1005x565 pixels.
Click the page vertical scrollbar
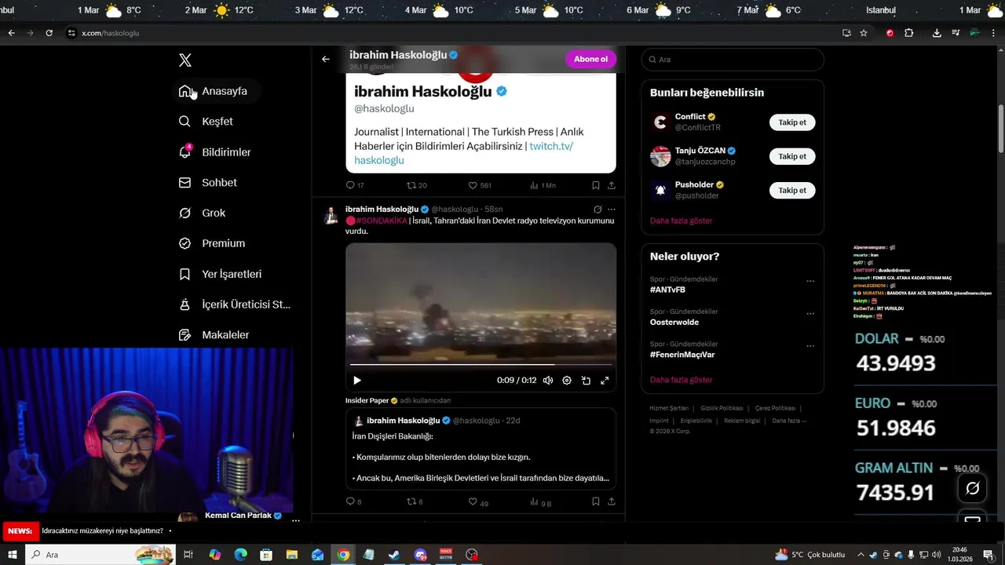[x=1000, y=129]
